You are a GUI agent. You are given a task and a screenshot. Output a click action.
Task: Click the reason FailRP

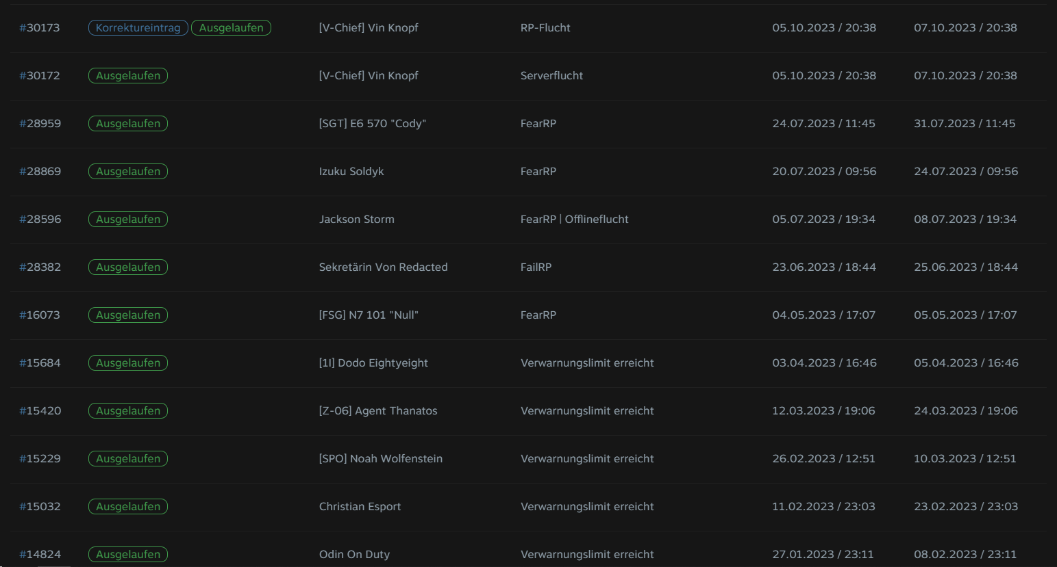point(536,267)
